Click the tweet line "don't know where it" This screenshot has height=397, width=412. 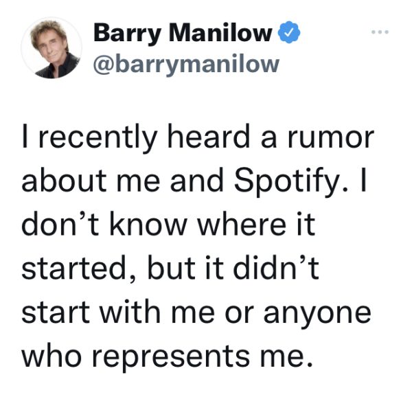click(168, 225)
